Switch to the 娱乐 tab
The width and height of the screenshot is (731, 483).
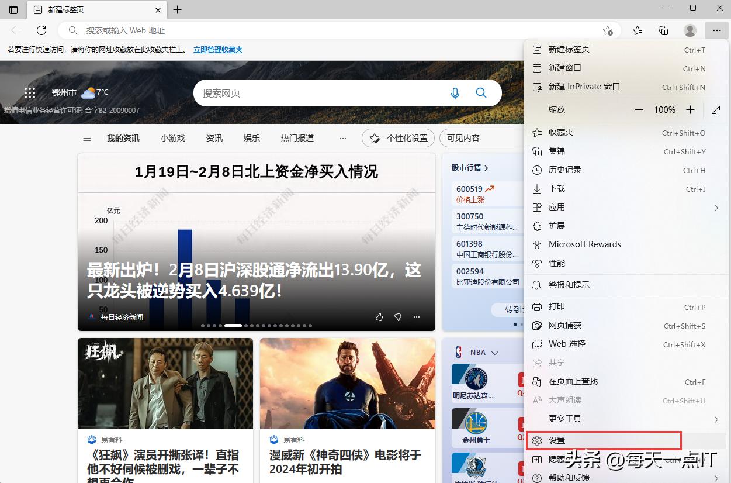coord(251,138)
